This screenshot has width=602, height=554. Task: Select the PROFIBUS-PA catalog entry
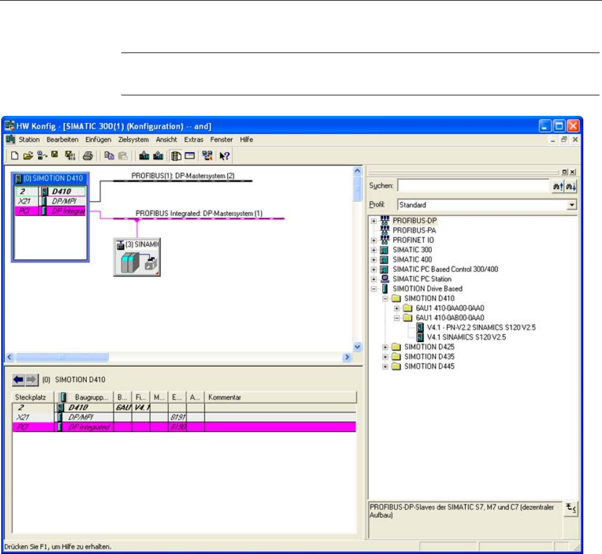click(414, 231)
